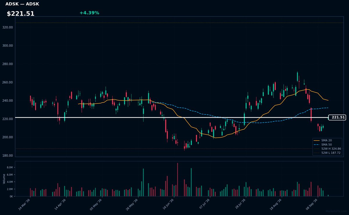Image resolution: width=349 pixels, height=215 pixels.
Task: Click the 18 Aug '26 date label
Action: (x=276, y=205)
